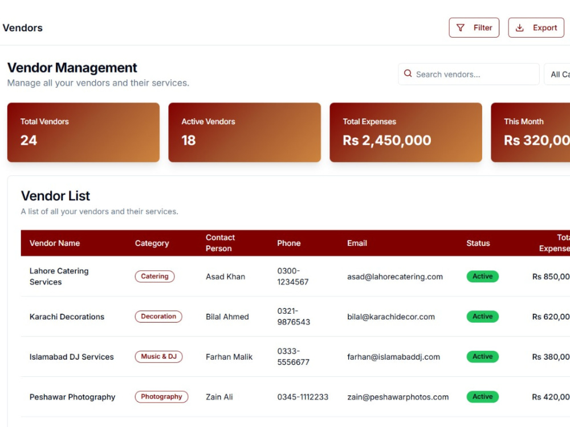Select Islamabad DJ Services vendor name
Screen dimensions: 570x427
pyautogui.click(x=72, y=357)
